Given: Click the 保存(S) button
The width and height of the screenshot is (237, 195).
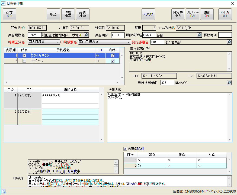Looking at the screenshot, I should (x=9, y=14).
